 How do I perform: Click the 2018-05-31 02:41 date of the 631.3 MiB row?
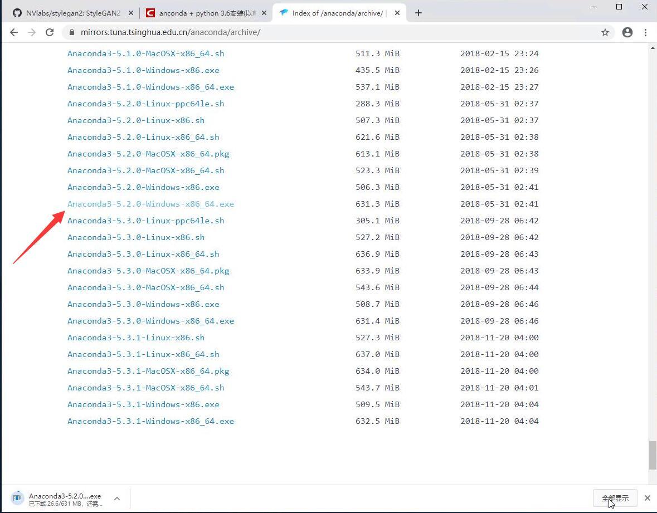[x=499, y=204]
